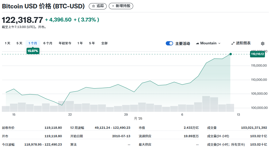Click the star 追踪 follow button
269x147 pixels.
click(98, 6)
